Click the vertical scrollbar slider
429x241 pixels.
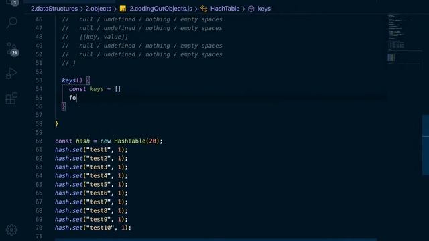[426, 145]
